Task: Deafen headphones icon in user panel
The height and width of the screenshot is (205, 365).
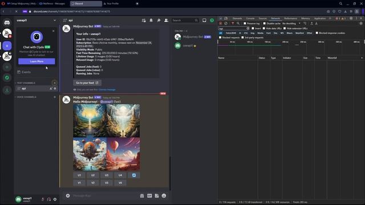Action: click(x=49, y=199)
